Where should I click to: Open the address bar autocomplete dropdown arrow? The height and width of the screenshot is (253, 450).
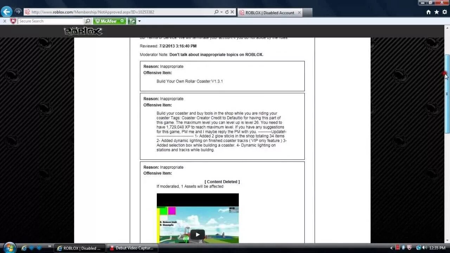pyautogui.click(x=221, y=12)
